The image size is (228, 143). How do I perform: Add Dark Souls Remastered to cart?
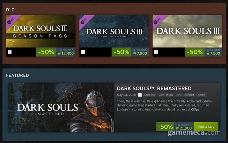206,127
